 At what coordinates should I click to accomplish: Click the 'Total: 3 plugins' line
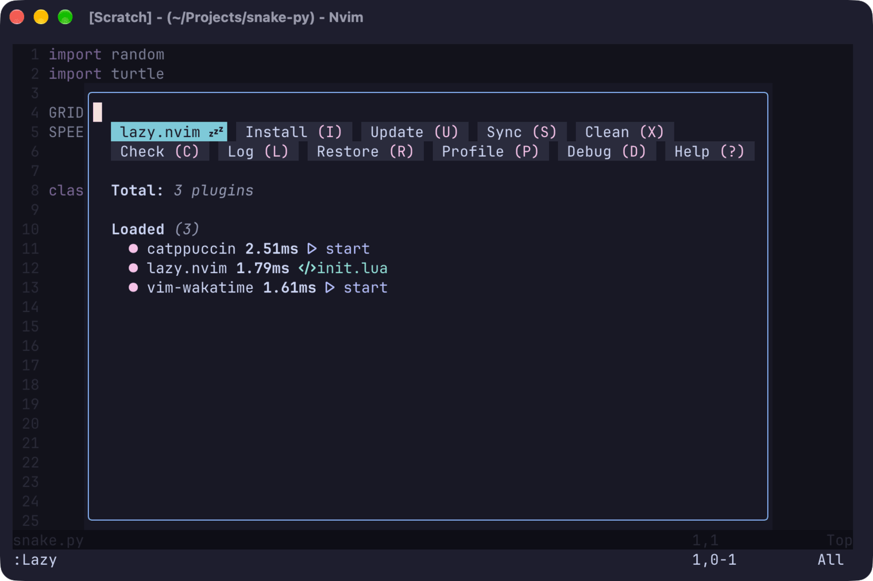(x=182, y=190)
